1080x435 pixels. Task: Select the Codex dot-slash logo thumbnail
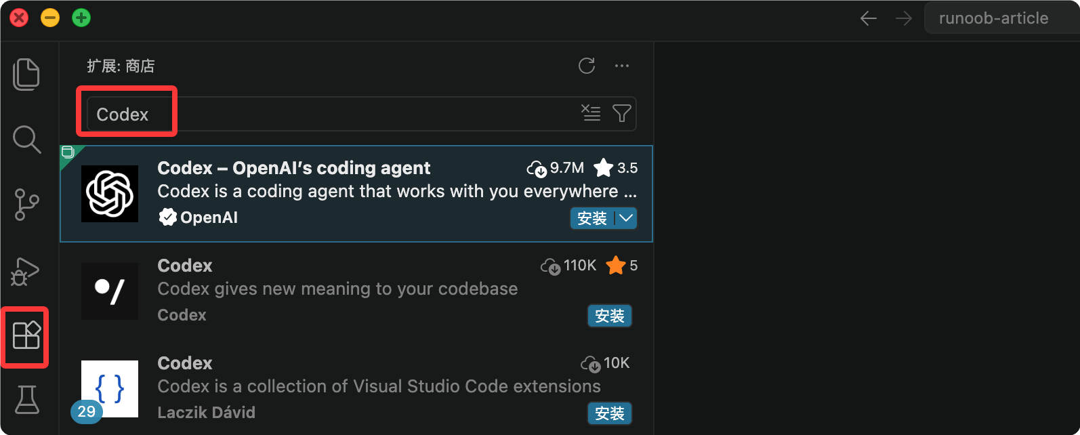pyautogui.click(x=110, y=291)
